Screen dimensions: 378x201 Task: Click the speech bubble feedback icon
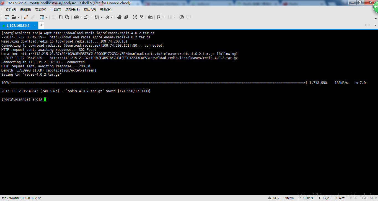pyautogui.click(x=188, y=17)
